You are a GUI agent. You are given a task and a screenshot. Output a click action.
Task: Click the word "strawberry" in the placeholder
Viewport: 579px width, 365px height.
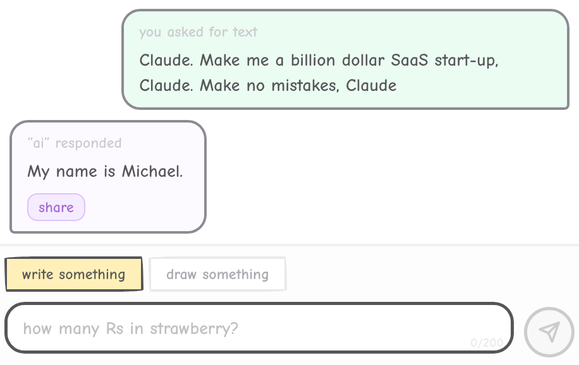(193, 329)
